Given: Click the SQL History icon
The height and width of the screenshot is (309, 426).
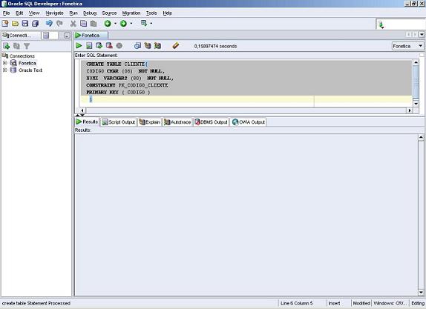Looking at the screenshot, I should coord(137,46).
